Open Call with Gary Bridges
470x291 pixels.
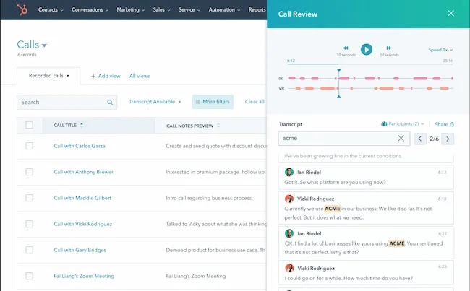point(80,250)
